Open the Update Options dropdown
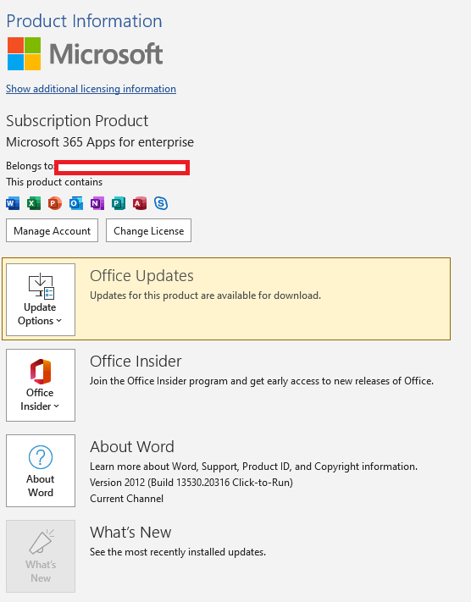 pos(41,300)
